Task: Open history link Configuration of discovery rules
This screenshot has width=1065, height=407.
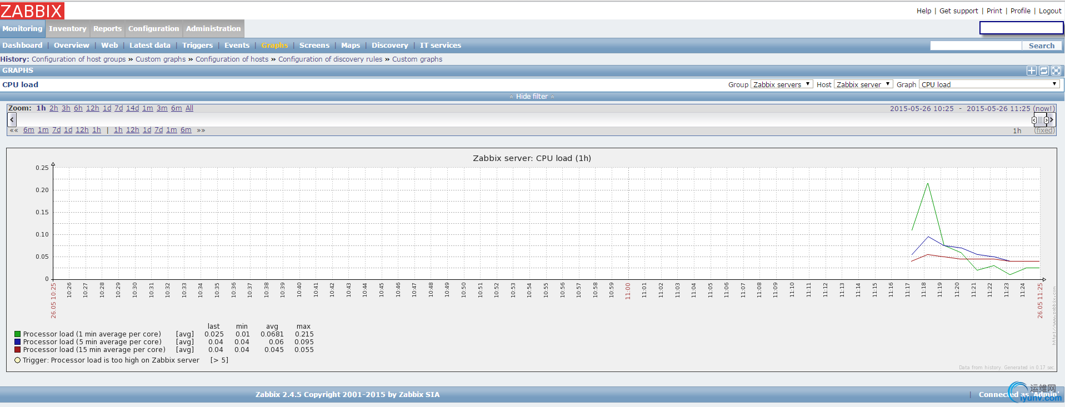Action: (x=330, y=59)
